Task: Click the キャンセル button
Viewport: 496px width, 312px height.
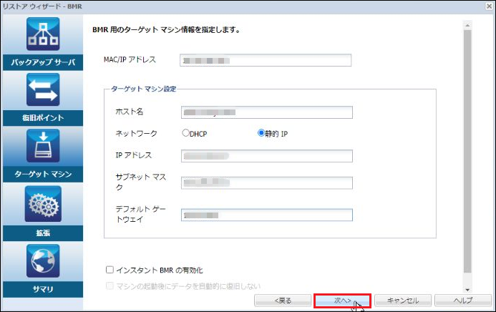Action: (x=403, y=301)
